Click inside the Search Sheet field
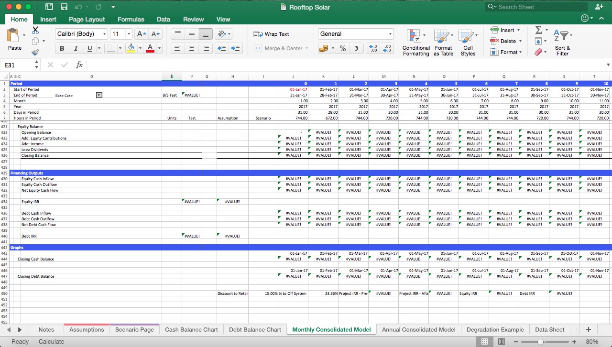 [x=535, y=7]
